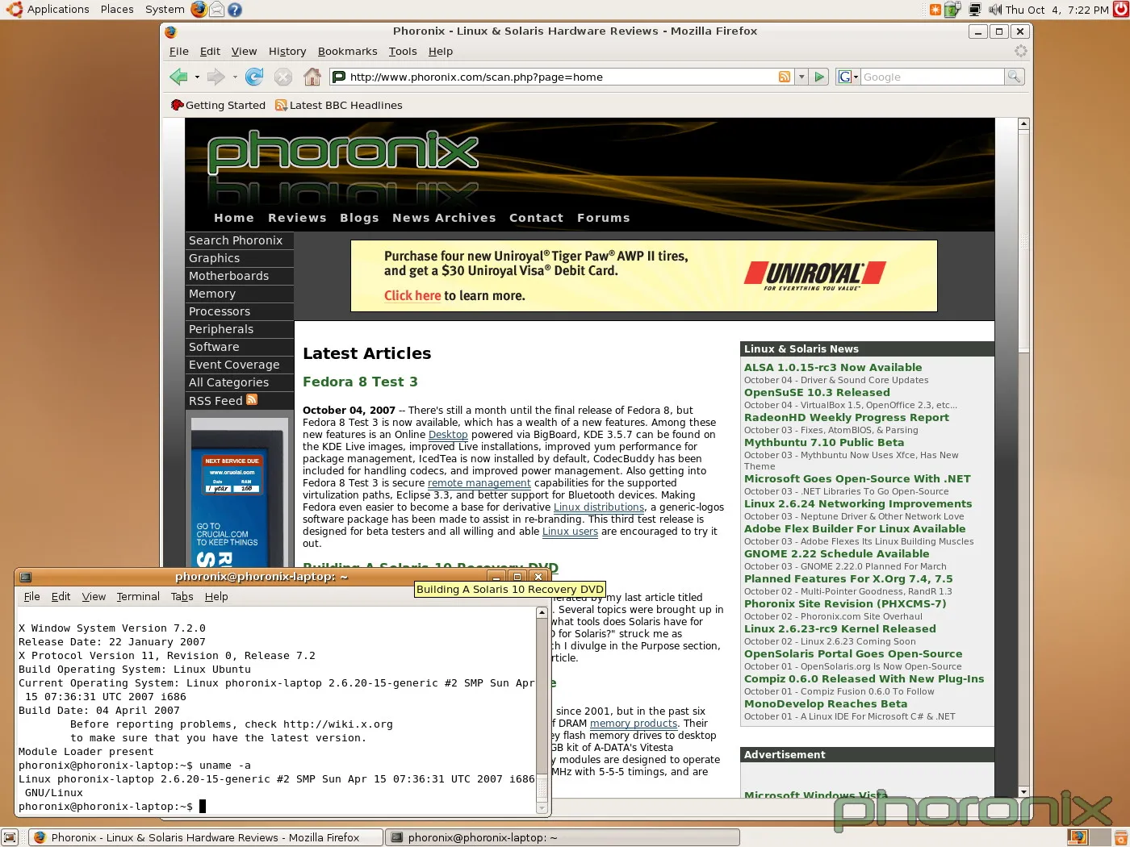The image size is (1130, 847).
Task: Click the Uniroyal Click here ad link
Action: click(x=412, y=295)
